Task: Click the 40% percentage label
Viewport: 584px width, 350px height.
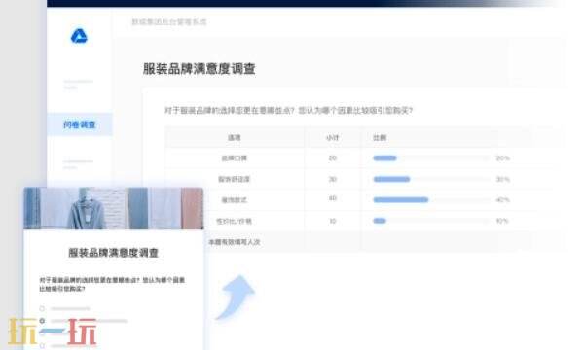Action: (503, 199)
